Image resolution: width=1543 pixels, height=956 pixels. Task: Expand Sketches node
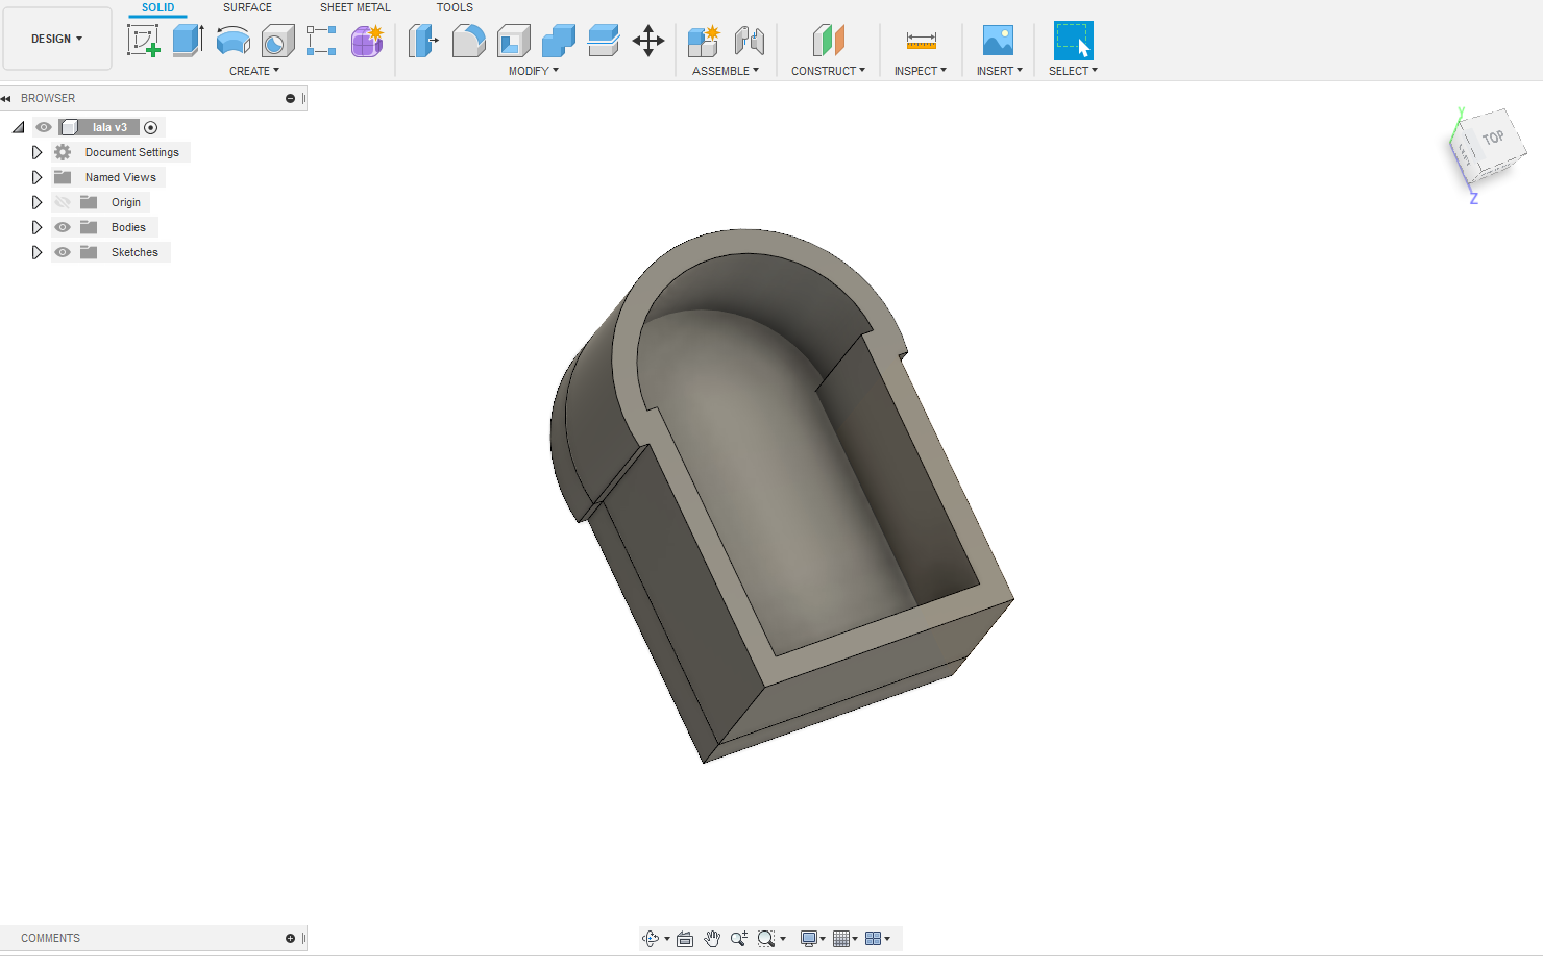(36, 252)
